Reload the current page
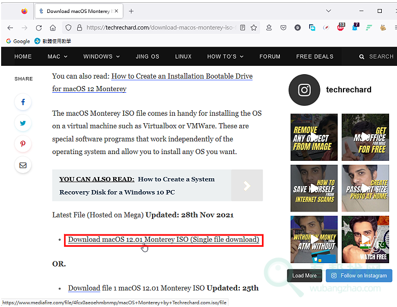Screen dimensions: 397x307 click(x=39, y=28)
